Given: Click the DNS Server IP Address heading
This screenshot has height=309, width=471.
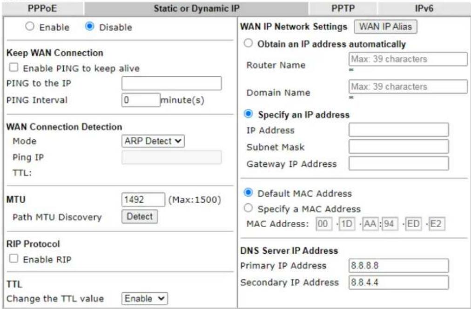Looking at the screenshot, I should 289,250.
